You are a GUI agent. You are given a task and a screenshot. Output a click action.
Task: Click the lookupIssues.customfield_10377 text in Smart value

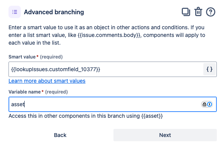coord(56,69)
